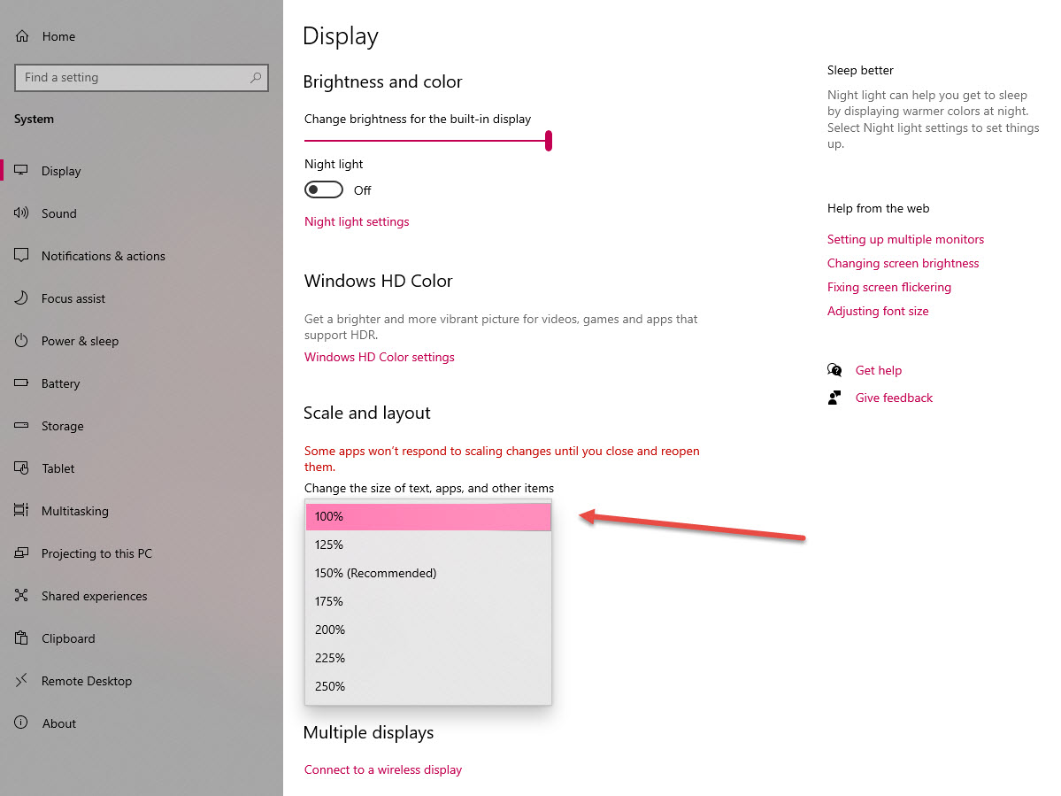Open the Clipboard settings page
Viewport: 1061px width, 796px height.
point(142,638)
